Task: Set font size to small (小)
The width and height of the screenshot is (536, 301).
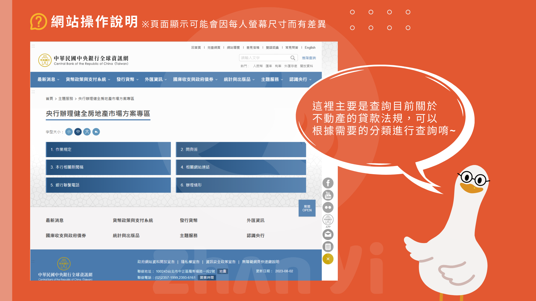Action: pos(69,132)
